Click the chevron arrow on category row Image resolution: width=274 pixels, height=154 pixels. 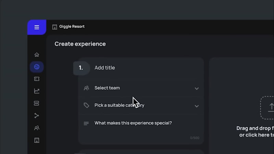(x=197, y=106)
